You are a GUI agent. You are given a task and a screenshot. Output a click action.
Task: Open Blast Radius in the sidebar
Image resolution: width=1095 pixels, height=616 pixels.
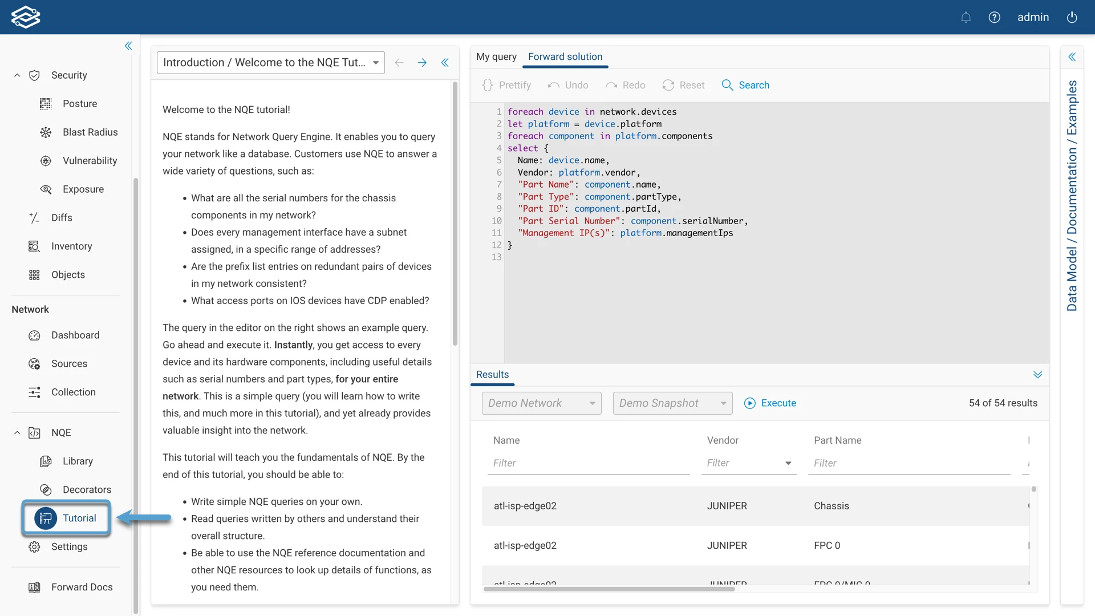pyautogui.click(x=90, y=132)
